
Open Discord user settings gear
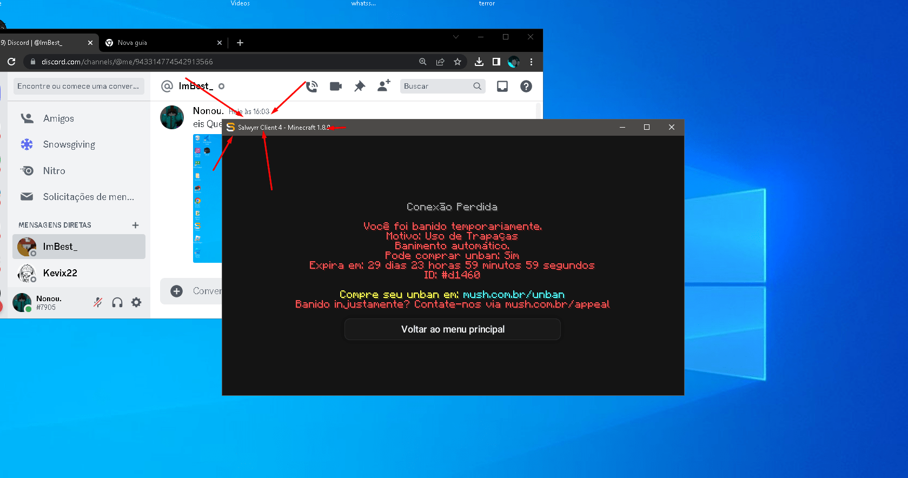pyautogui.click(x=136, y=302)
